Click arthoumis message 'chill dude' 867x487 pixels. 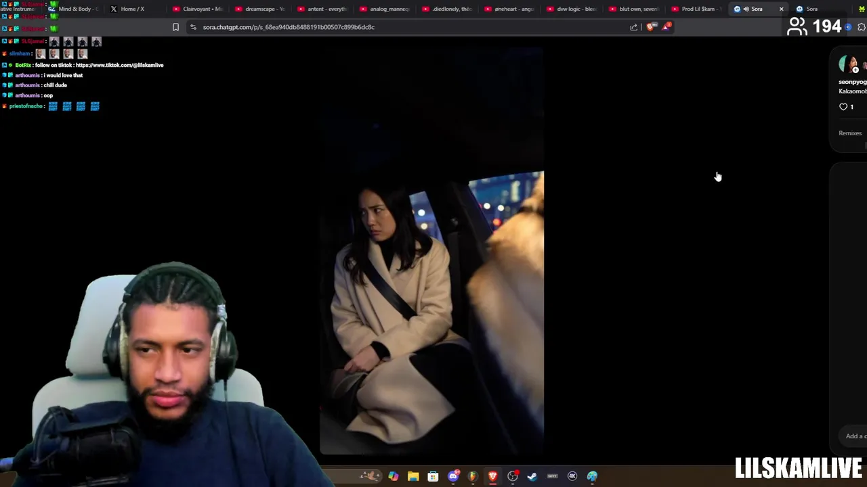pos(55,85)
